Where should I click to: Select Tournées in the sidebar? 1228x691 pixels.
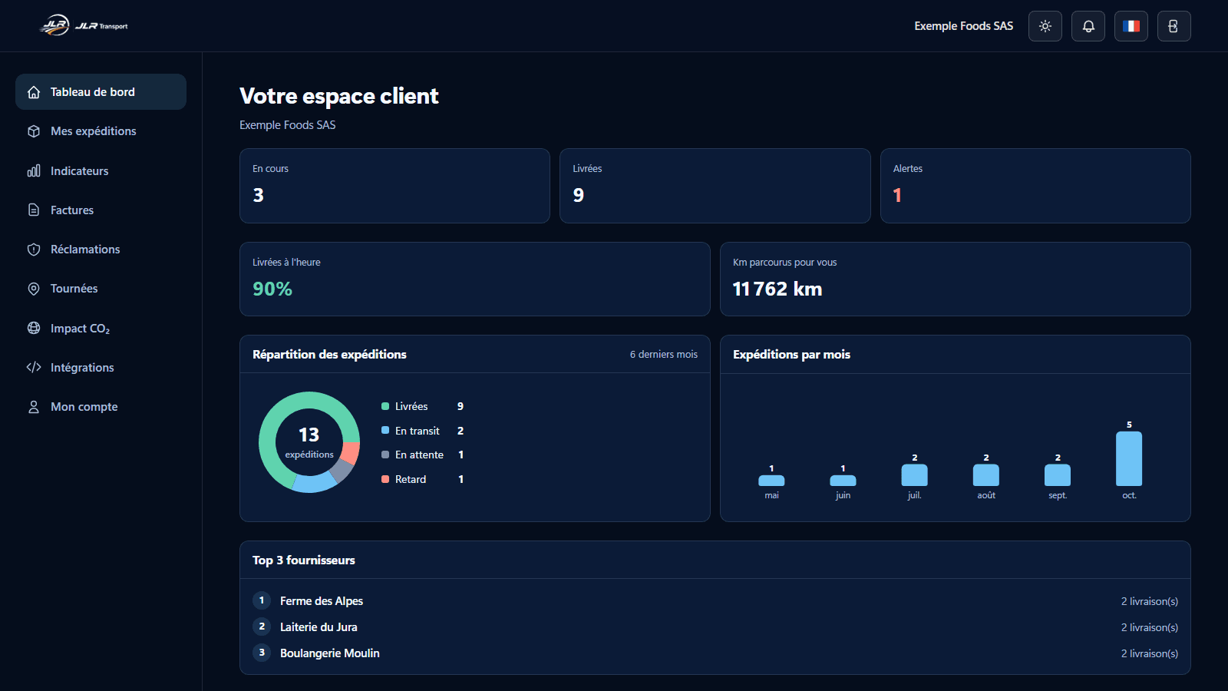coord(101,289)
